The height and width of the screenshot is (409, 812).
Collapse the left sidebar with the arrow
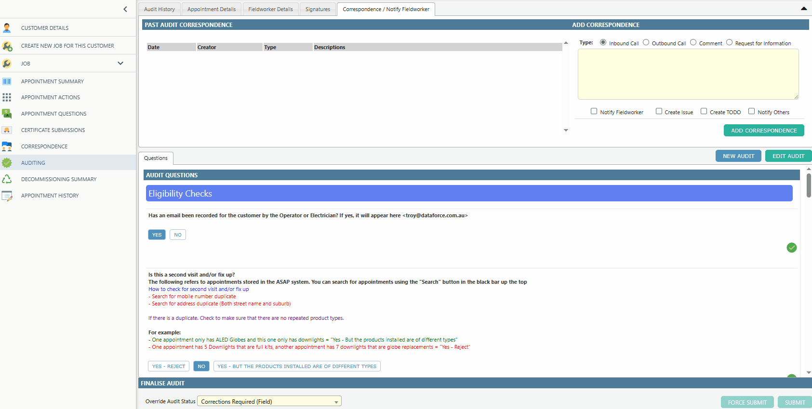pos(125,9)
